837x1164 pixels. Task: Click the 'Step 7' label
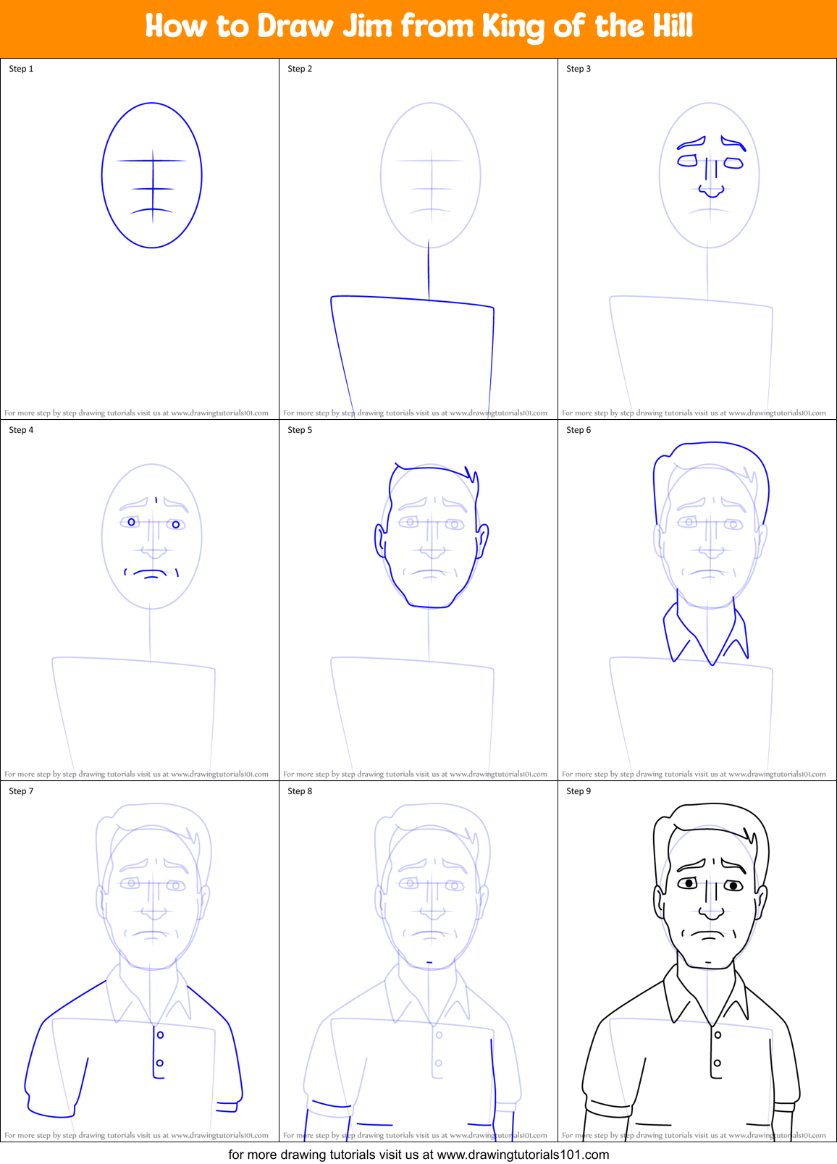pyautogui.click(x=21, y=791)
